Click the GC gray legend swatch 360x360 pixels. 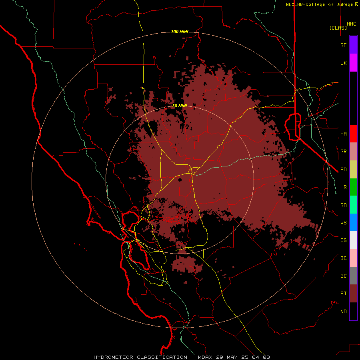pyautogui.click(x=353, y=276)
